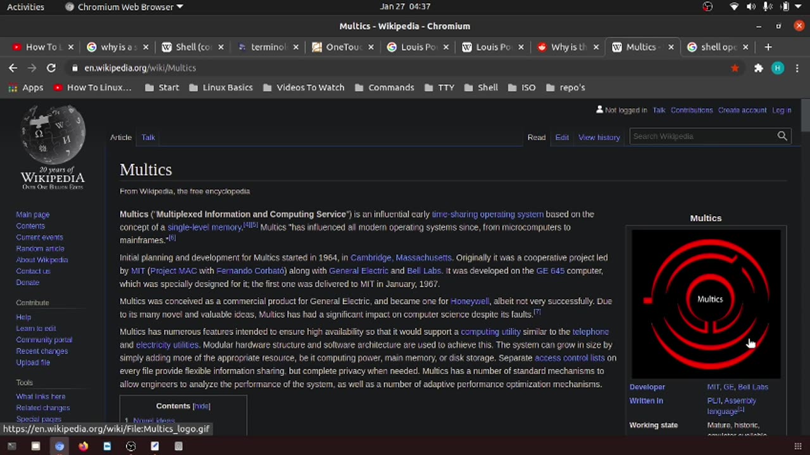Open the Shell bookmark folder

coord(481,87)
